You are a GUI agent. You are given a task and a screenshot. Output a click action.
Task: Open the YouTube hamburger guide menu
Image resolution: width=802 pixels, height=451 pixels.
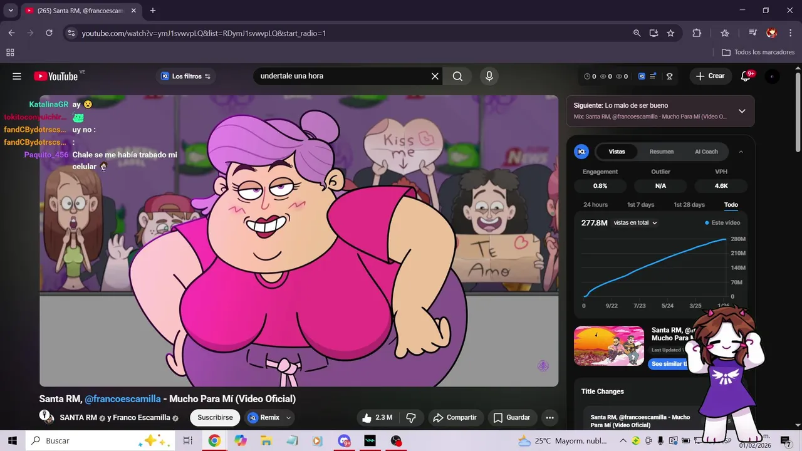[x=17, y=76]
